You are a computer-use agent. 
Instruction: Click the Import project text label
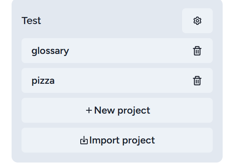122,141
